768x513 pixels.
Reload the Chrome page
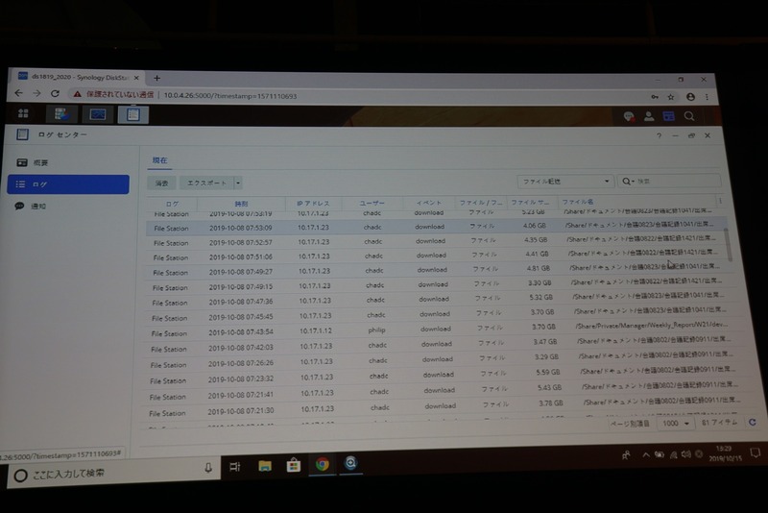point(56,93)
